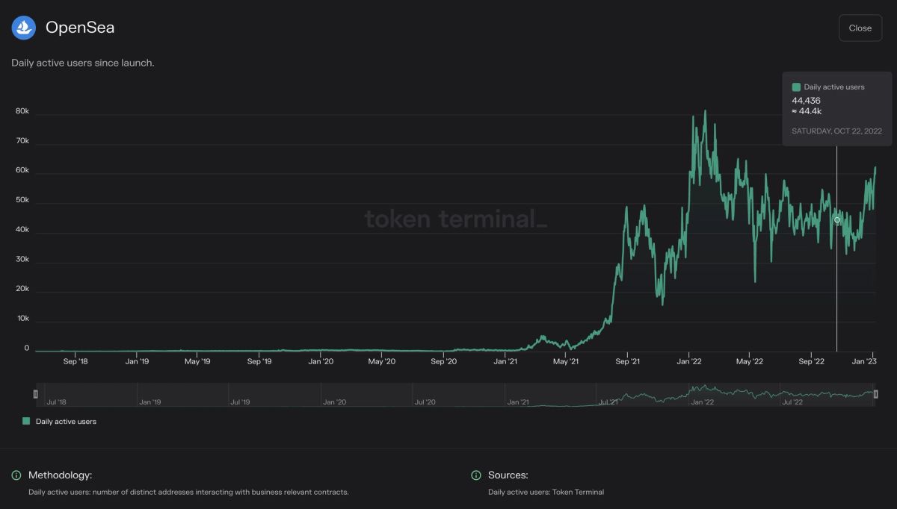
Task: Click the 80k y-axis label
Action: (22, 111)
